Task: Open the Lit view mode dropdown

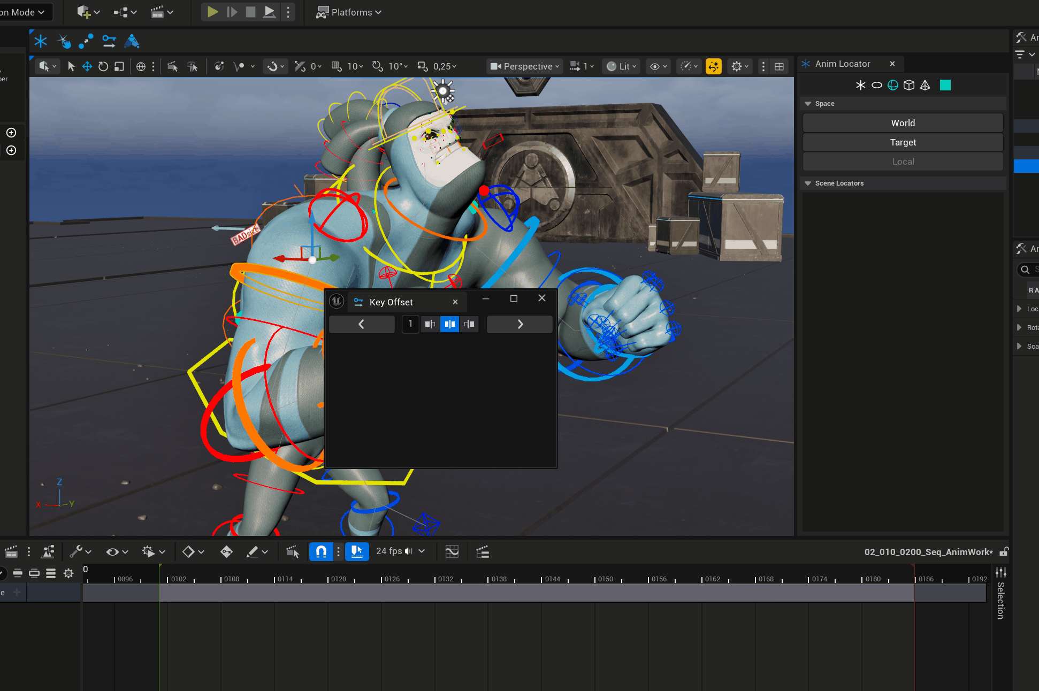Action: point(622,66)
